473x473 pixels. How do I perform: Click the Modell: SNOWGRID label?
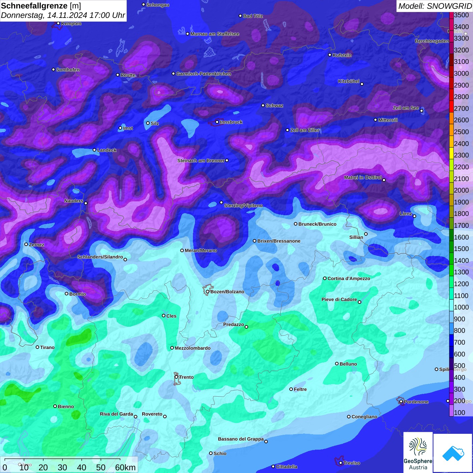(435, 6)
